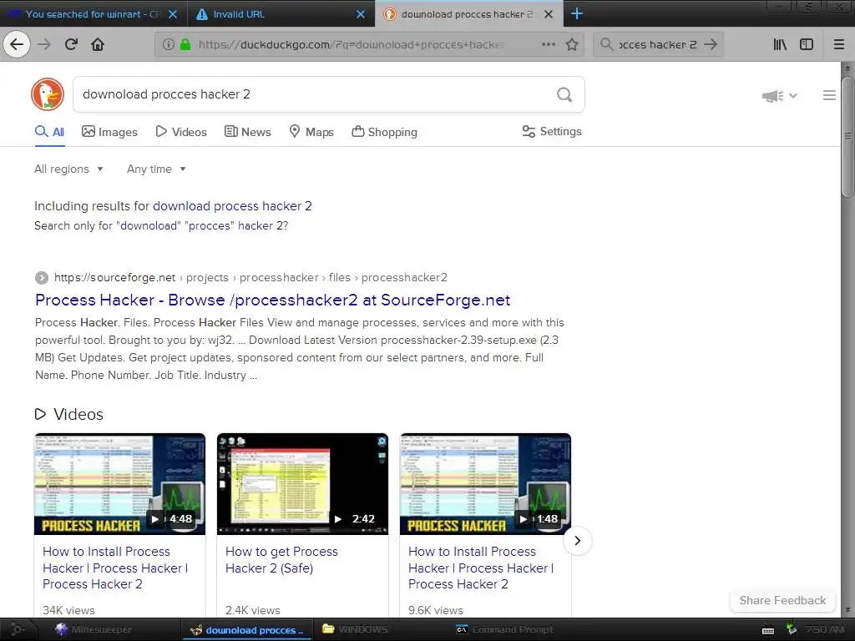The height and width of the screenshot is (641, 855).
Task: Reload the current page
Action: (x=71, y=44)
